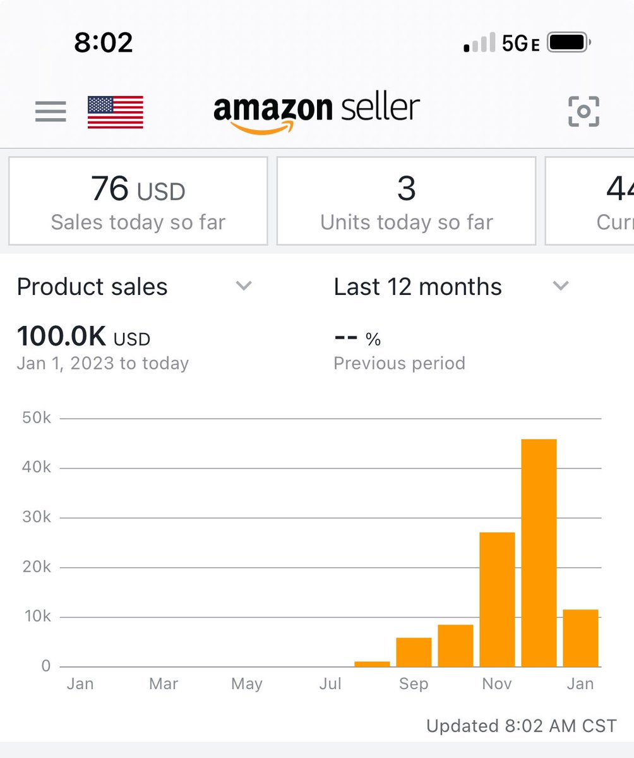Check the battery status icon
Screen dimensions: 634x758
(570, 43)
